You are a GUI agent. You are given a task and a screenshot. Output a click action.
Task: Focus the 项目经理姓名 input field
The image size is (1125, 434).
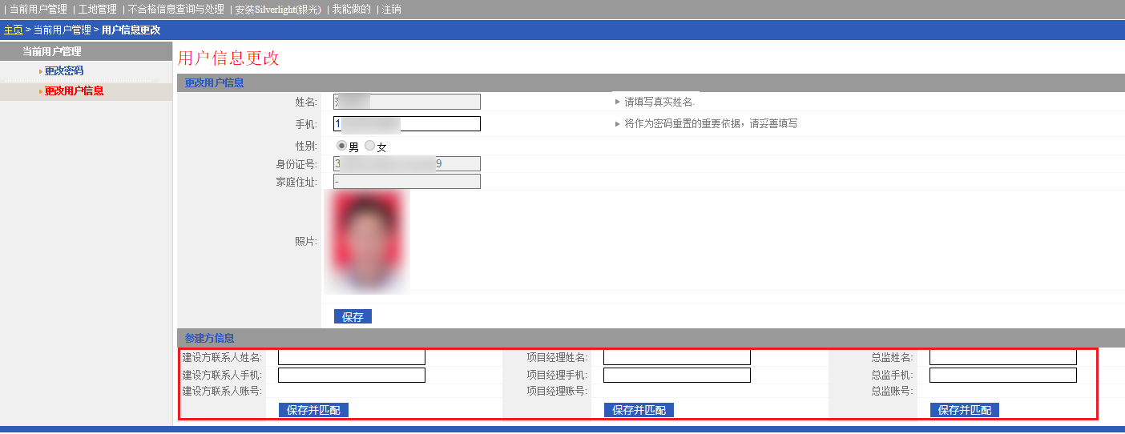click(x=676, y=357)
